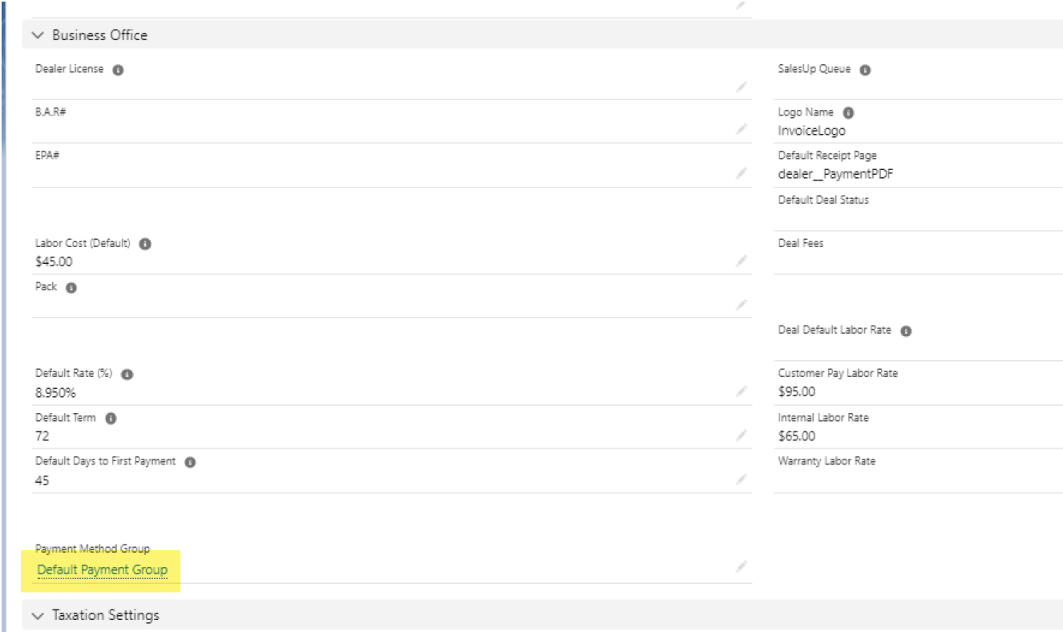Screen dimensions: 1063x632
Task: Click the pencil for Default Days to First Payment
Action: (742, 479)
